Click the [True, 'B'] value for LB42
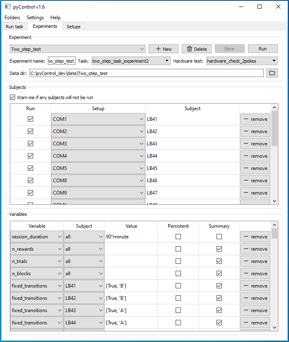 click(131, 298)
